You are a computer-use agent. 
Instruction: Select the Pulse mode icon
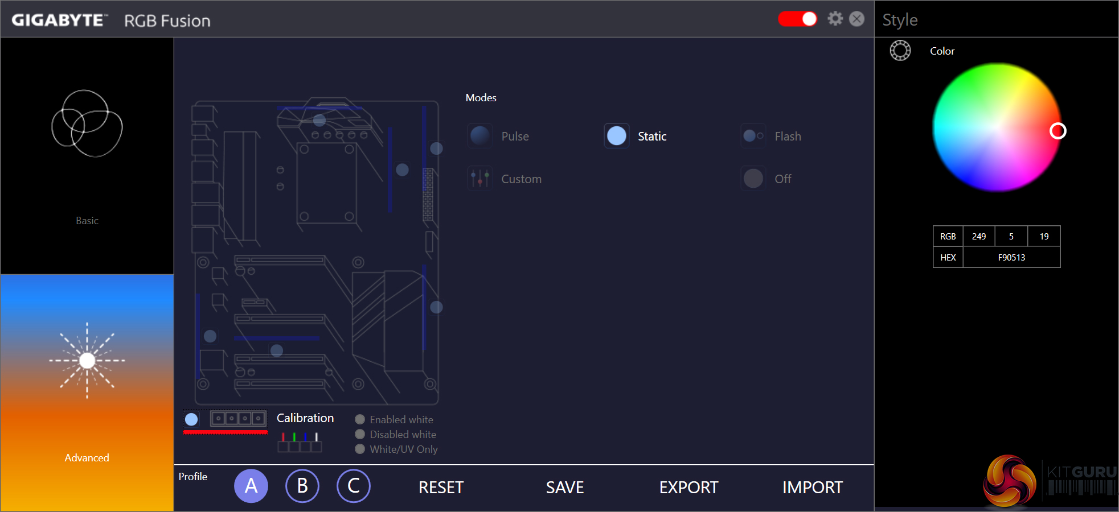pyautogui.click(x=480, y=136)
